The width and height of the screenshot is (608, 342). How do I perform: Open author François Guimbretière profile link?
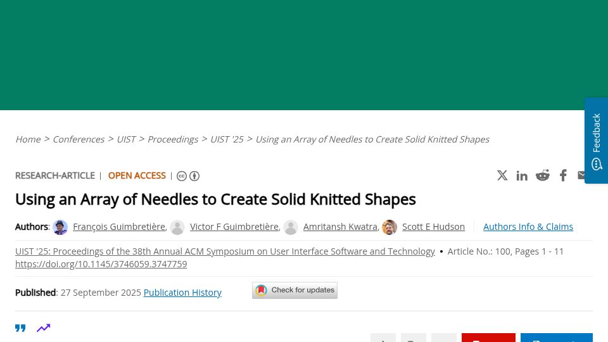click(119, 227)
